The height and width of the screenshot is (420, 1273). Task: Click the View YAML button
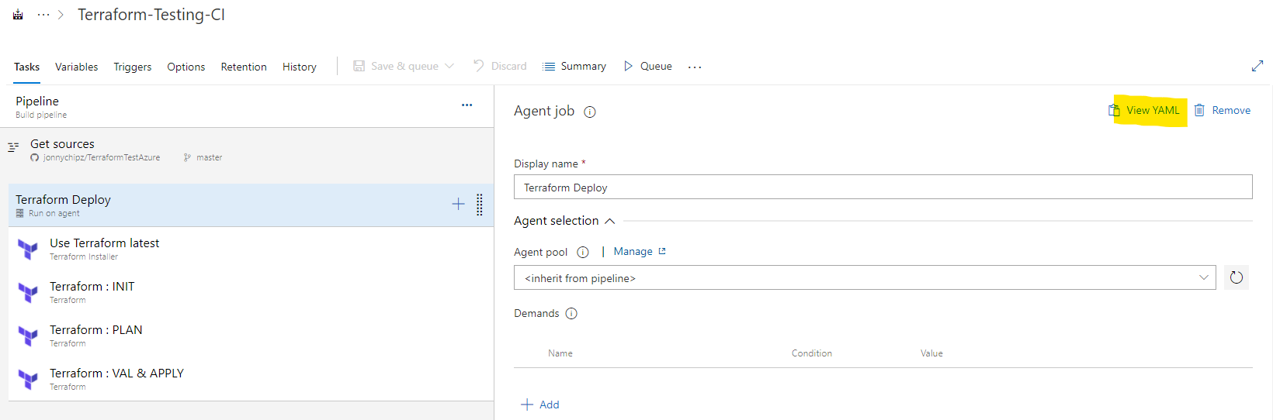pyautogui.click(x=1146, y=111)
